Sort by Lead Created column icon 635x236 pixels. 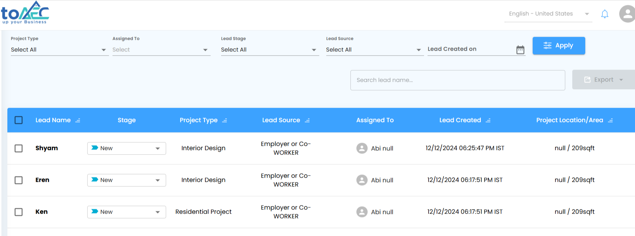click(x=488, y=120)
